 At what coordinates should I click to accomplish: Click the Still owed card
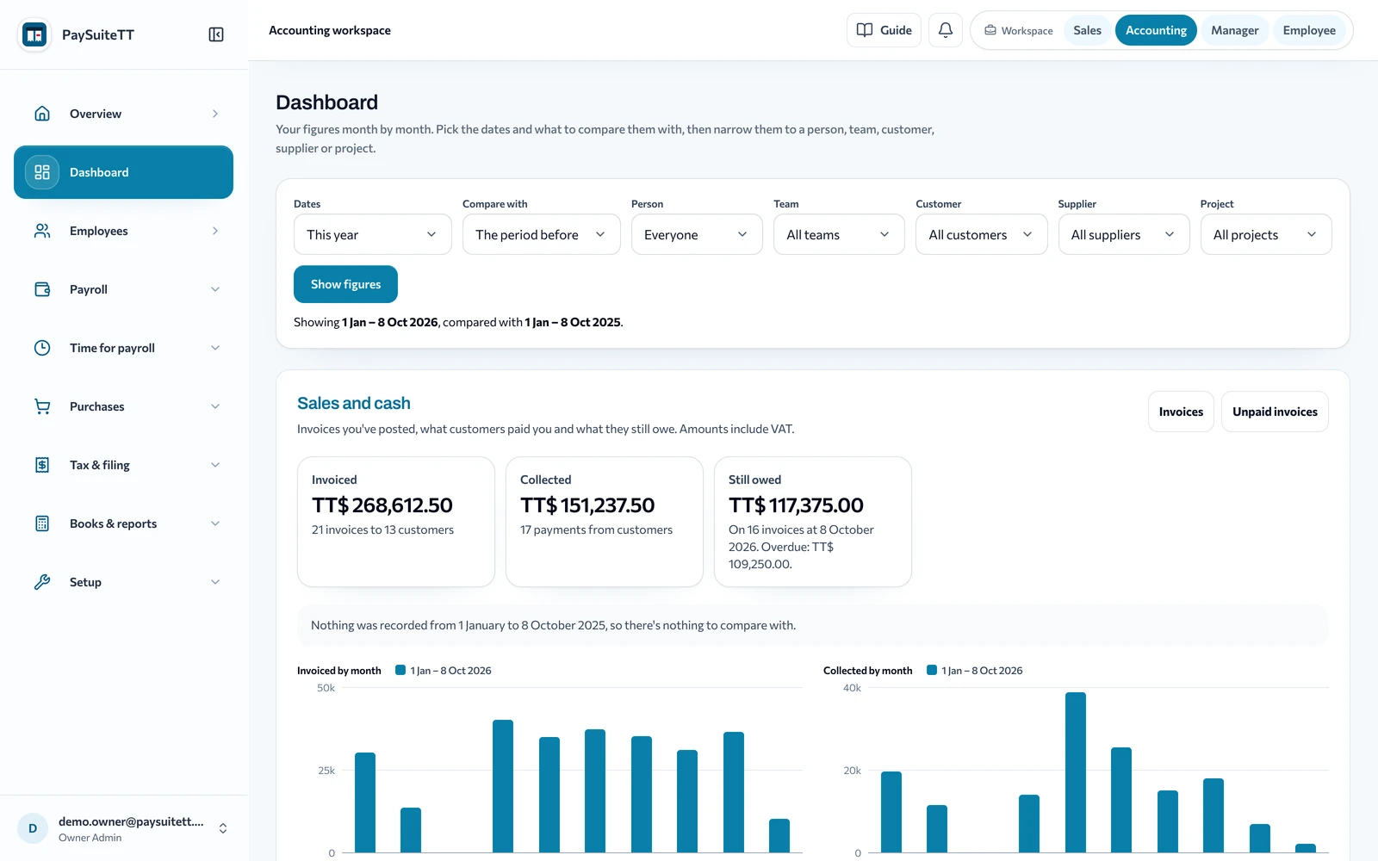pyautogui.click(x=813, y=522)
